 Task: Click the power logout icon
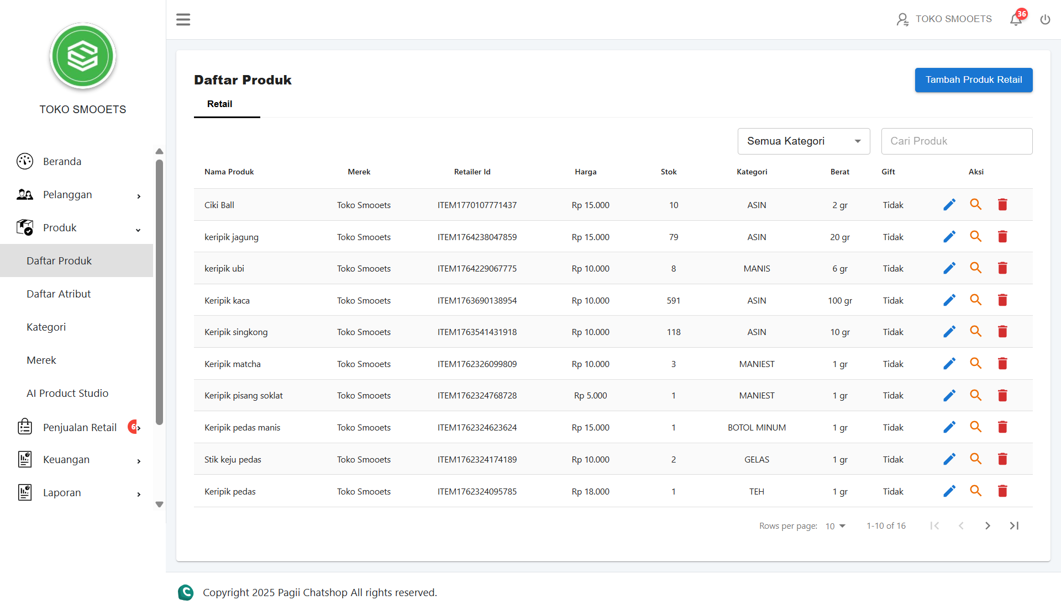click(x=1045, y=20)
